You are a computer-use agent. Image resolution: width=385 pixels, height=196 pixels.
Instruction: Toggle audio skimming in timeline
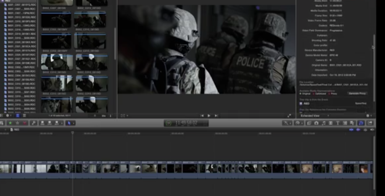click(x=358, y=130)
